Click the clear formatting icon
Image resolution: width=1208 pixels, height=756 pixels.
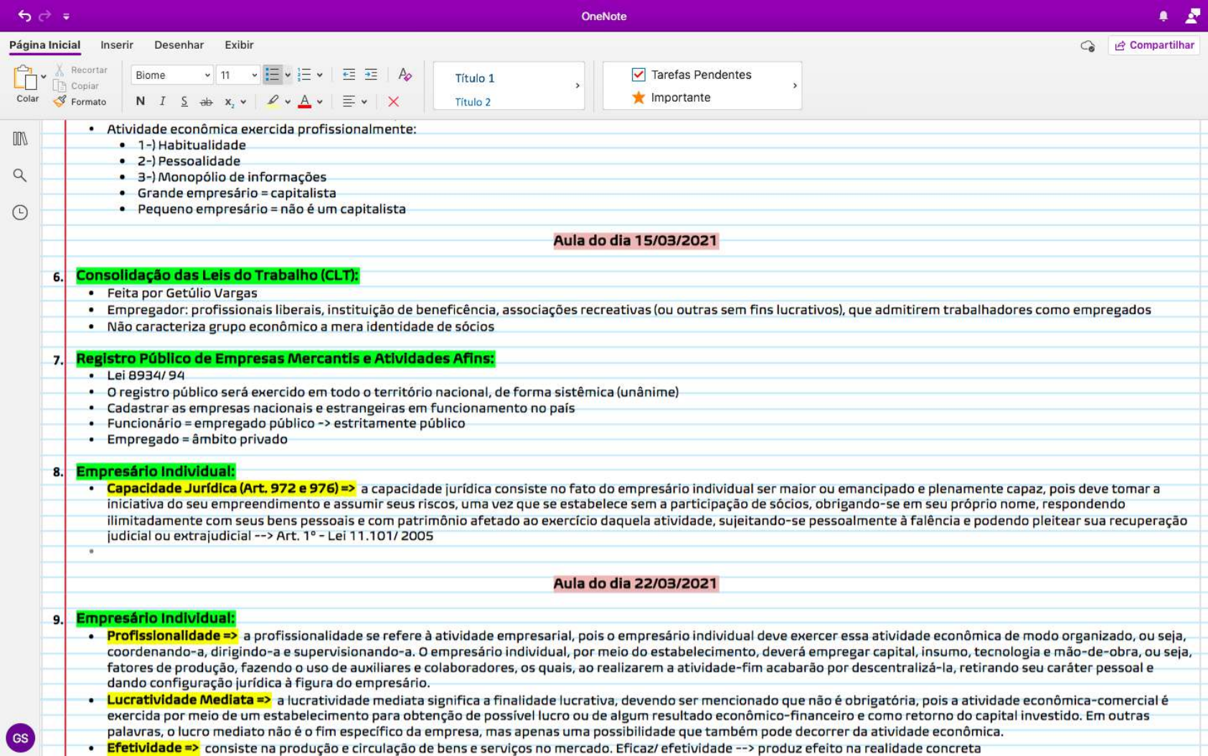405,75
